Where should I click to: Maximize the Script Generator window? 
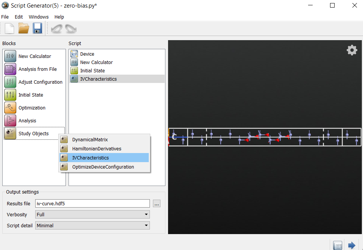tap(332, 5)
